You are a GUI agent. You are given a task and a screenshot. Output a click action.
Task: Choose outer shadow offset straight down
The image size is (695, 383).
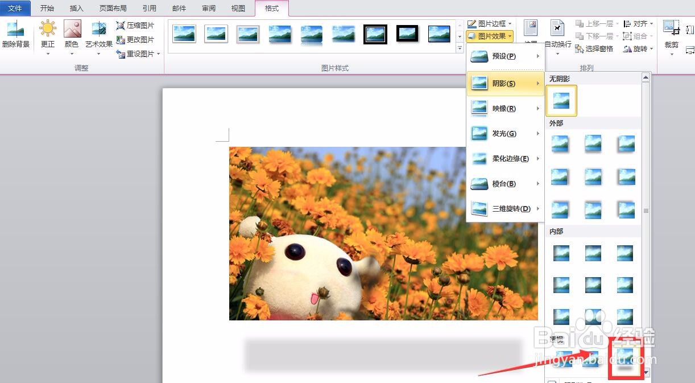[593, 143]
